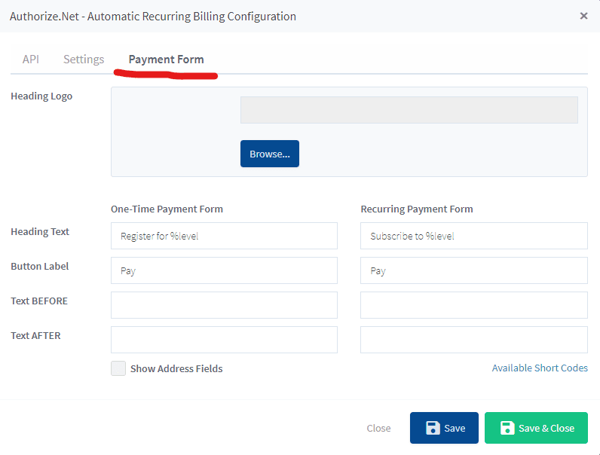Click the One-Time Button Label field

coord(224,270)
